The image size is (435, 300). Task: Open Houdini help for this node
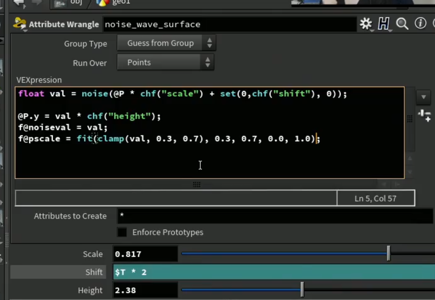click(x=384, y=24)
